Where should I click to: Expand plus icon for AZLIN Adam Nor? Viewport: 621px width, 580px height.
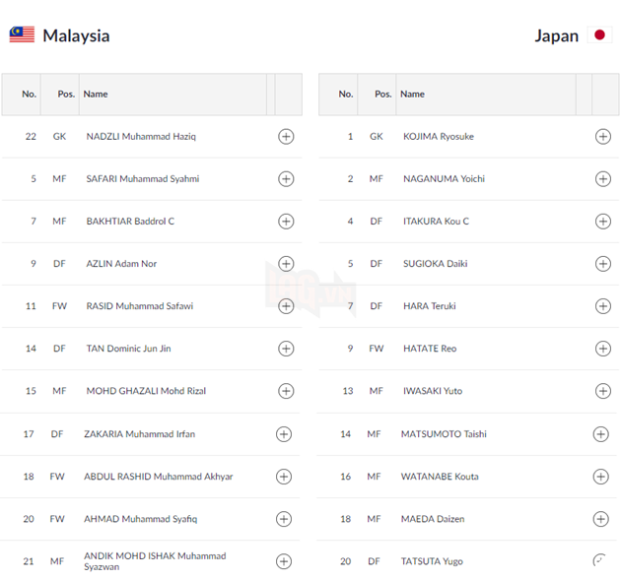pyautogui.click(x=286, y=264)
